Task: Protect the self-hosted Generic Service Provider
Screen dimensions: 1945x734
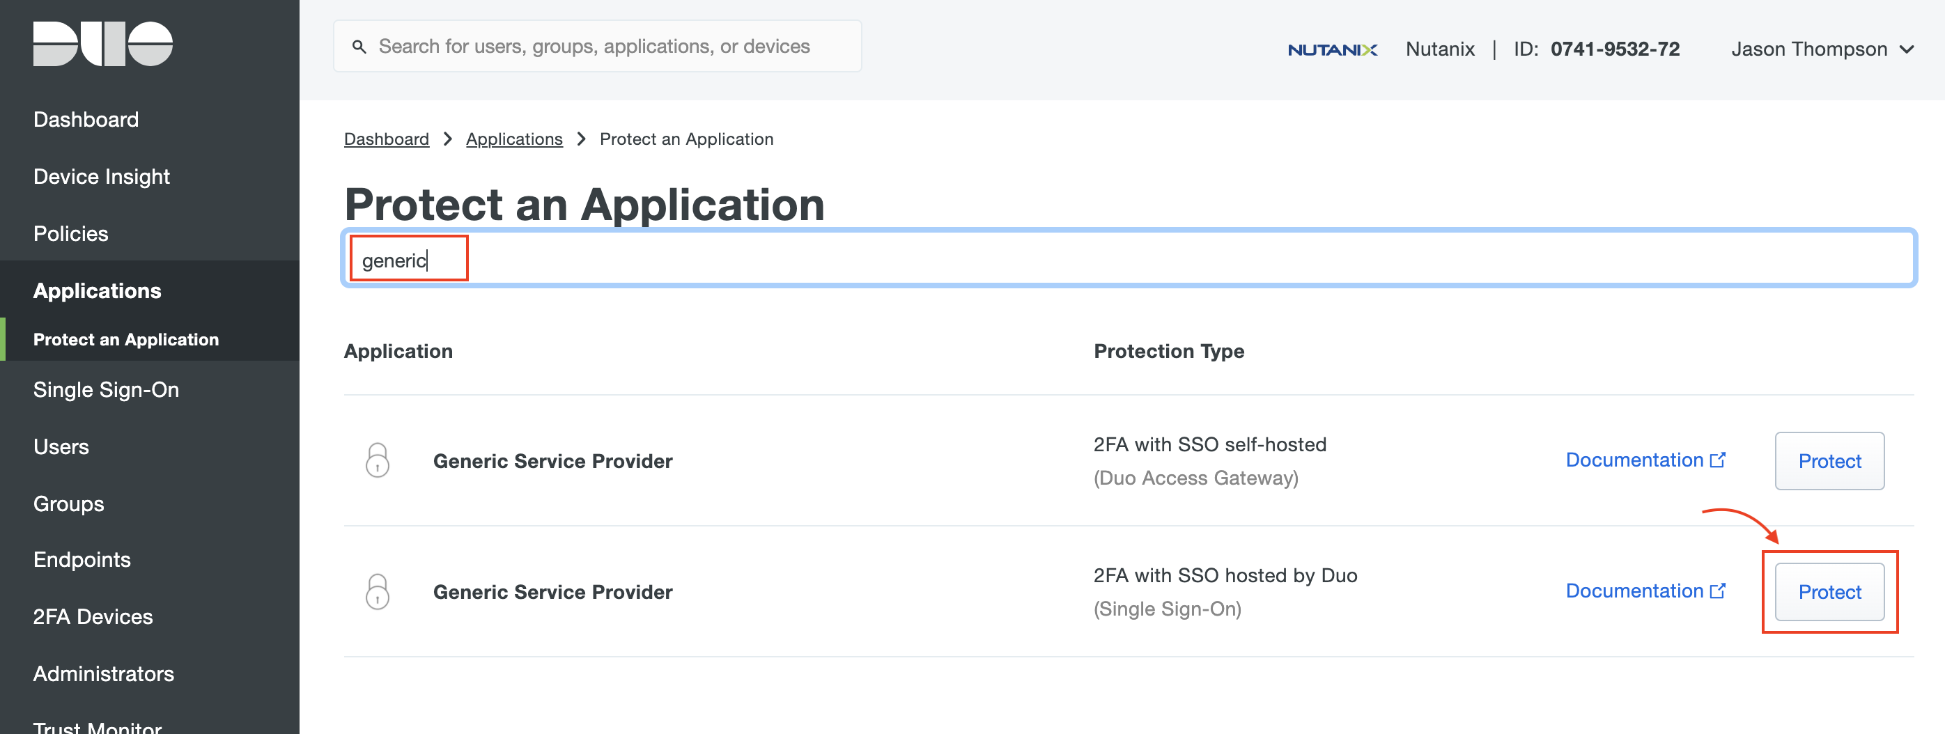Action: tap(1829, 460)
